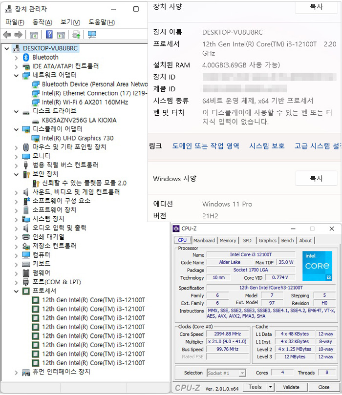The width and height of the screenshot is (342, 395).
Task: Switch to the Mainboard tab in CPU-Z
Action: click(x=204, y=240)
